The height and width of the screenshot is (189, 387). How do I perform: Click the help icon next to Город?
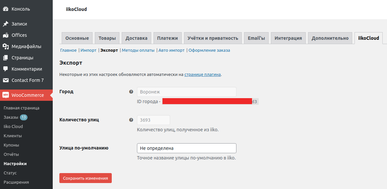click(x=131, y=92)
